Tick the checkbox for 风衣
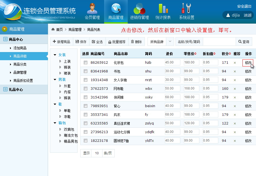This screenshot has height=176, width=256. pyautogui.click(x=85, y=115)
